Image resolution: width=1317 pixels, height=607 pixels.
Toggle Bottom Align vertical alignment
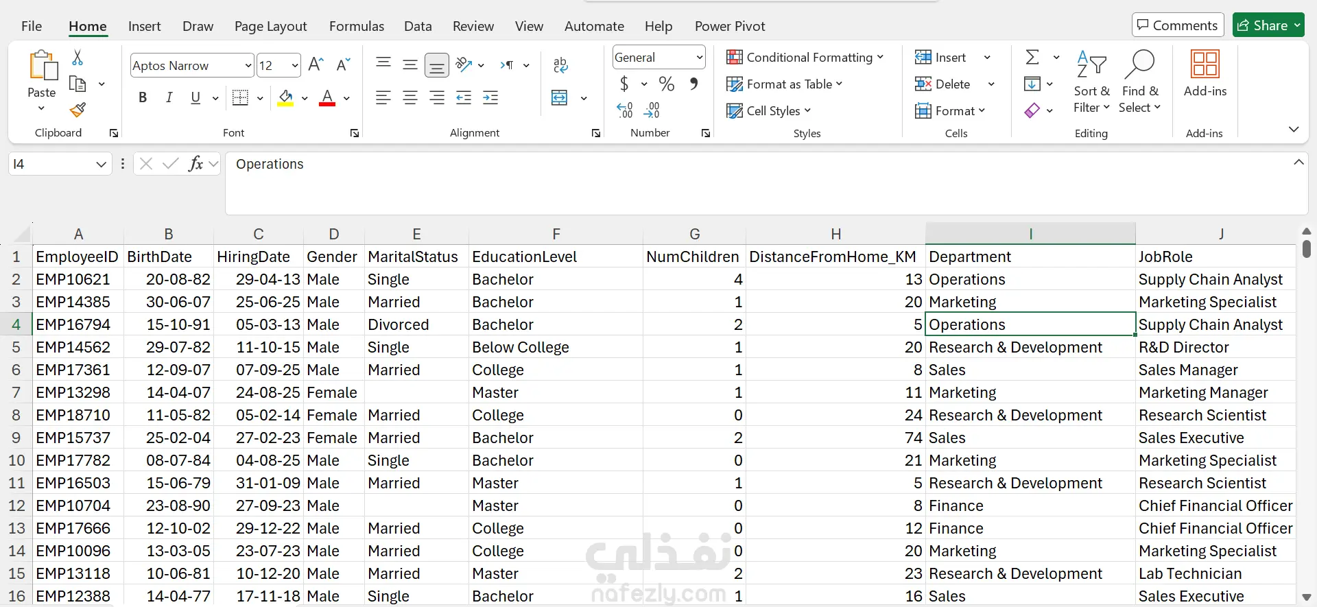(x=437, y=65)
